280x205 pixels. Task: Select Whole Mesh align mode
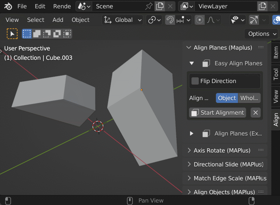coord(249,98)
